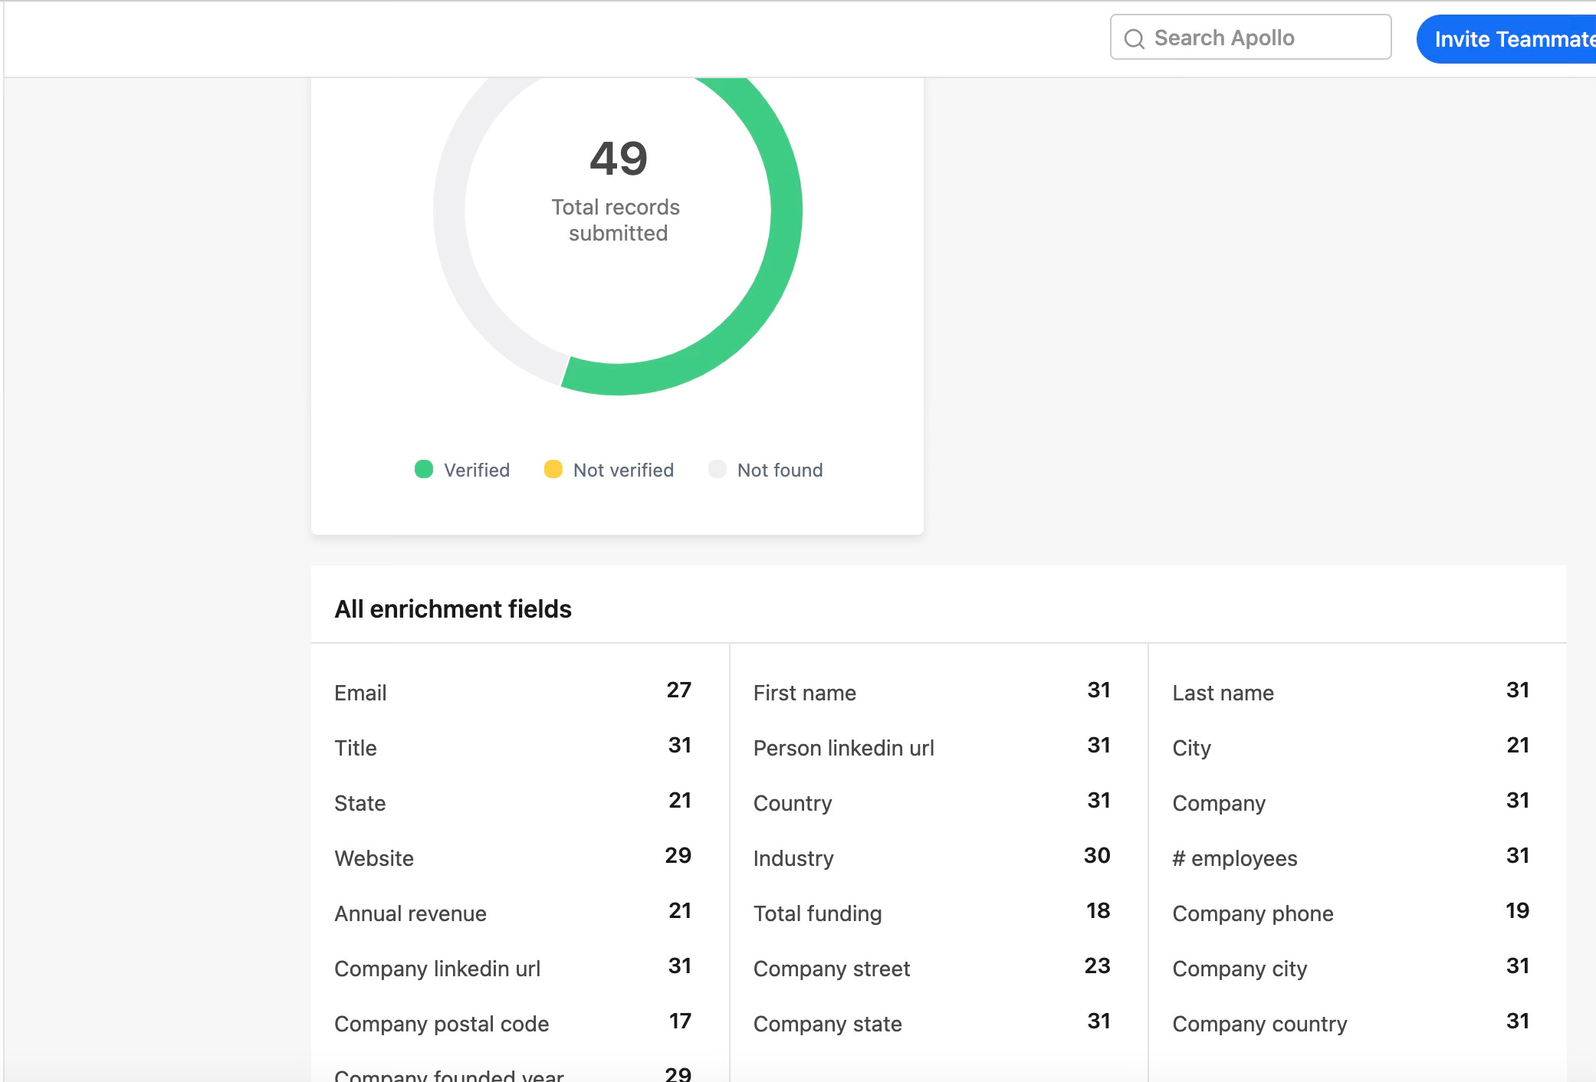Toggle the yellow Not verified legend dot
This screenshot has width=1596, height=1082.
(553, 469)
